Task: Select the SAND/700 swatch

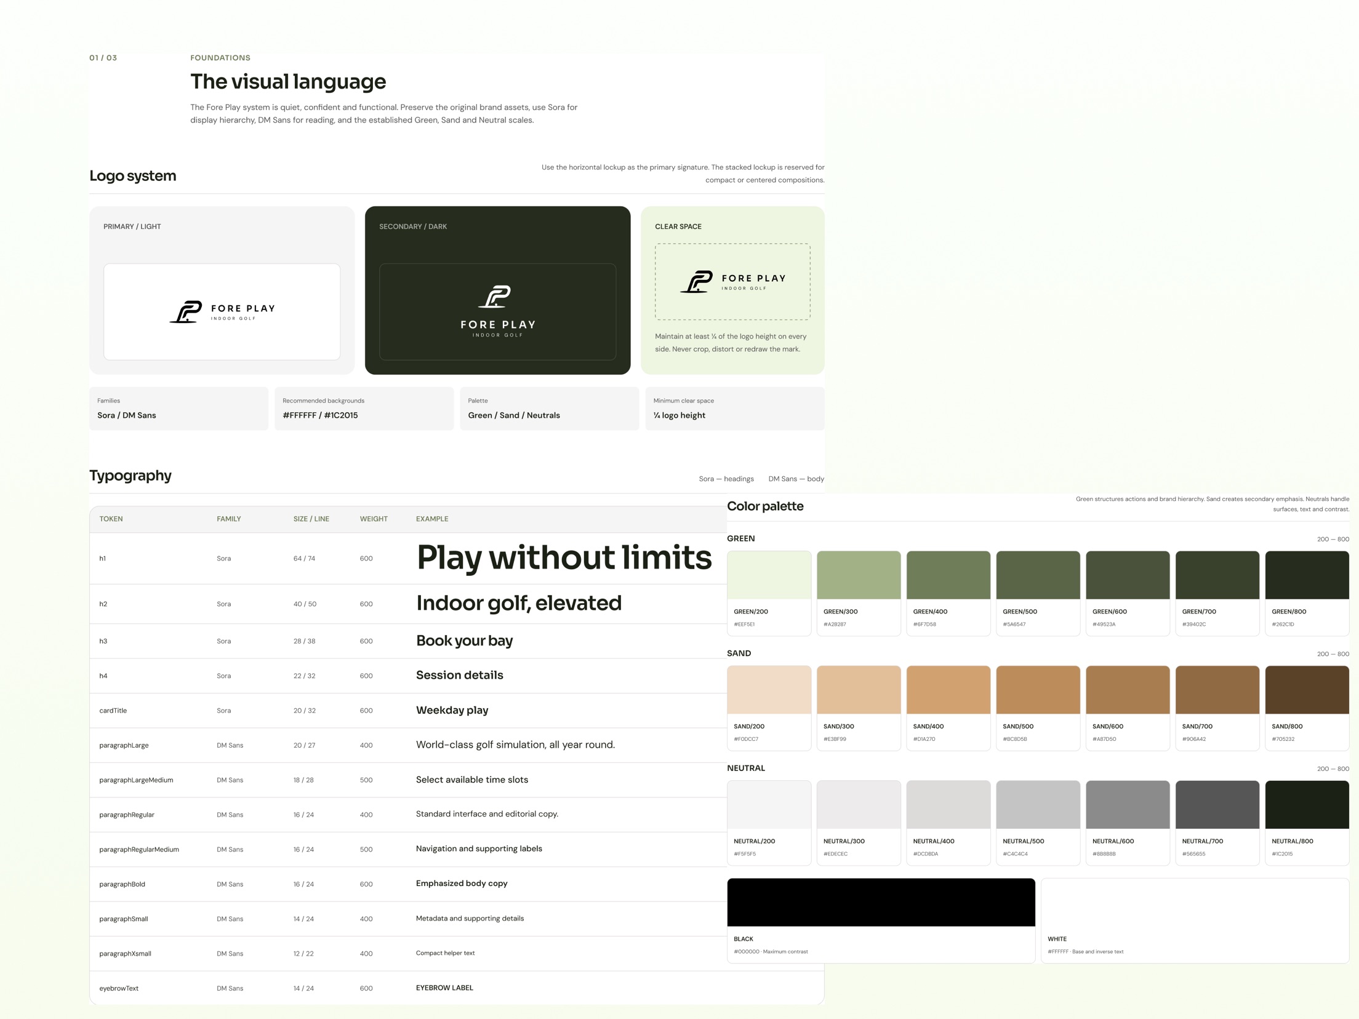Action: (x=1217, y=708)
